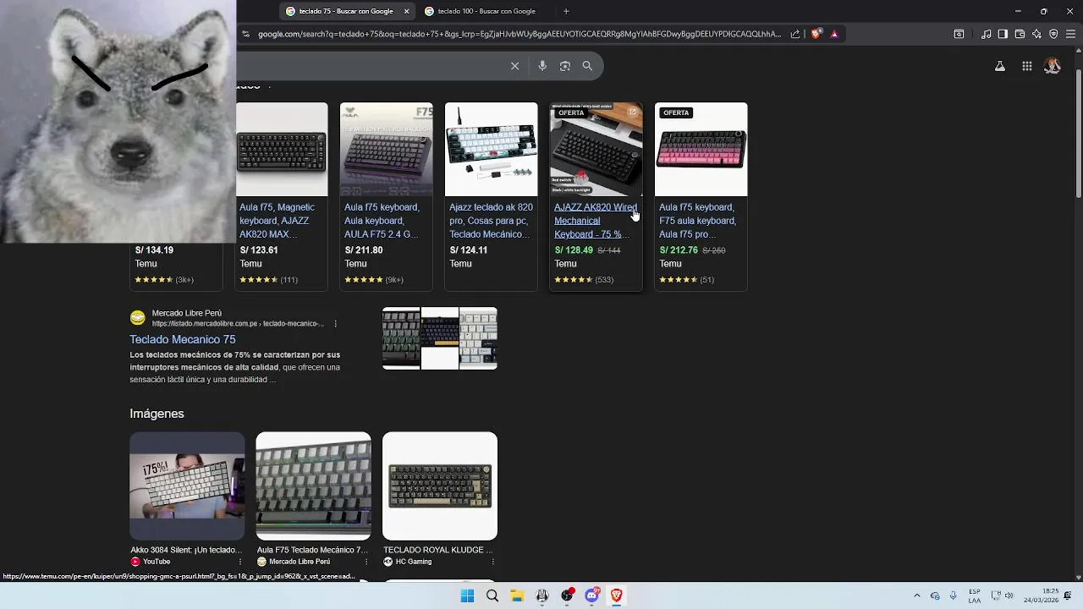The image size is (1083, 609).
Task: Click the magnifying glass search button
Action: tap(587, 66)
